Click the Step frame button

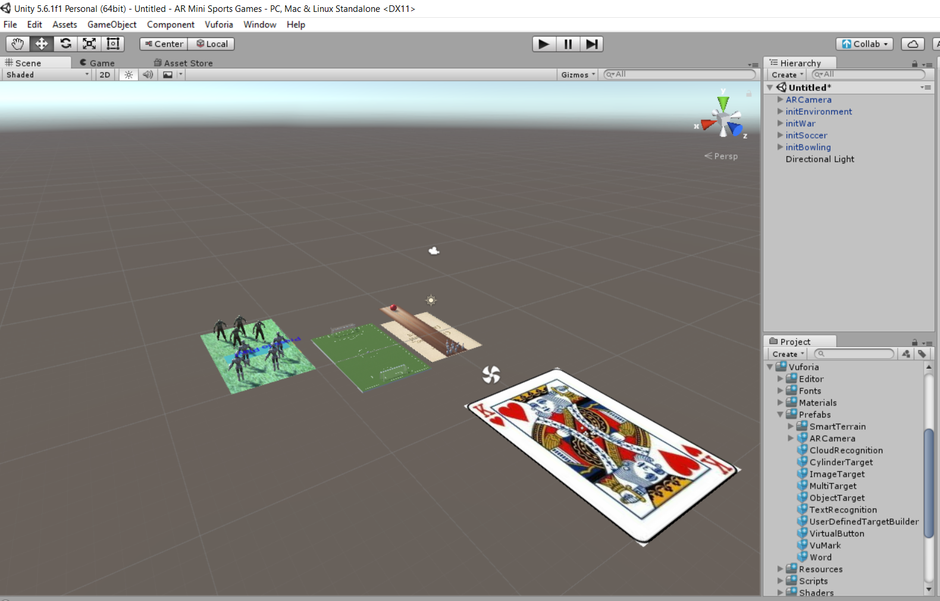coord(591,44)
